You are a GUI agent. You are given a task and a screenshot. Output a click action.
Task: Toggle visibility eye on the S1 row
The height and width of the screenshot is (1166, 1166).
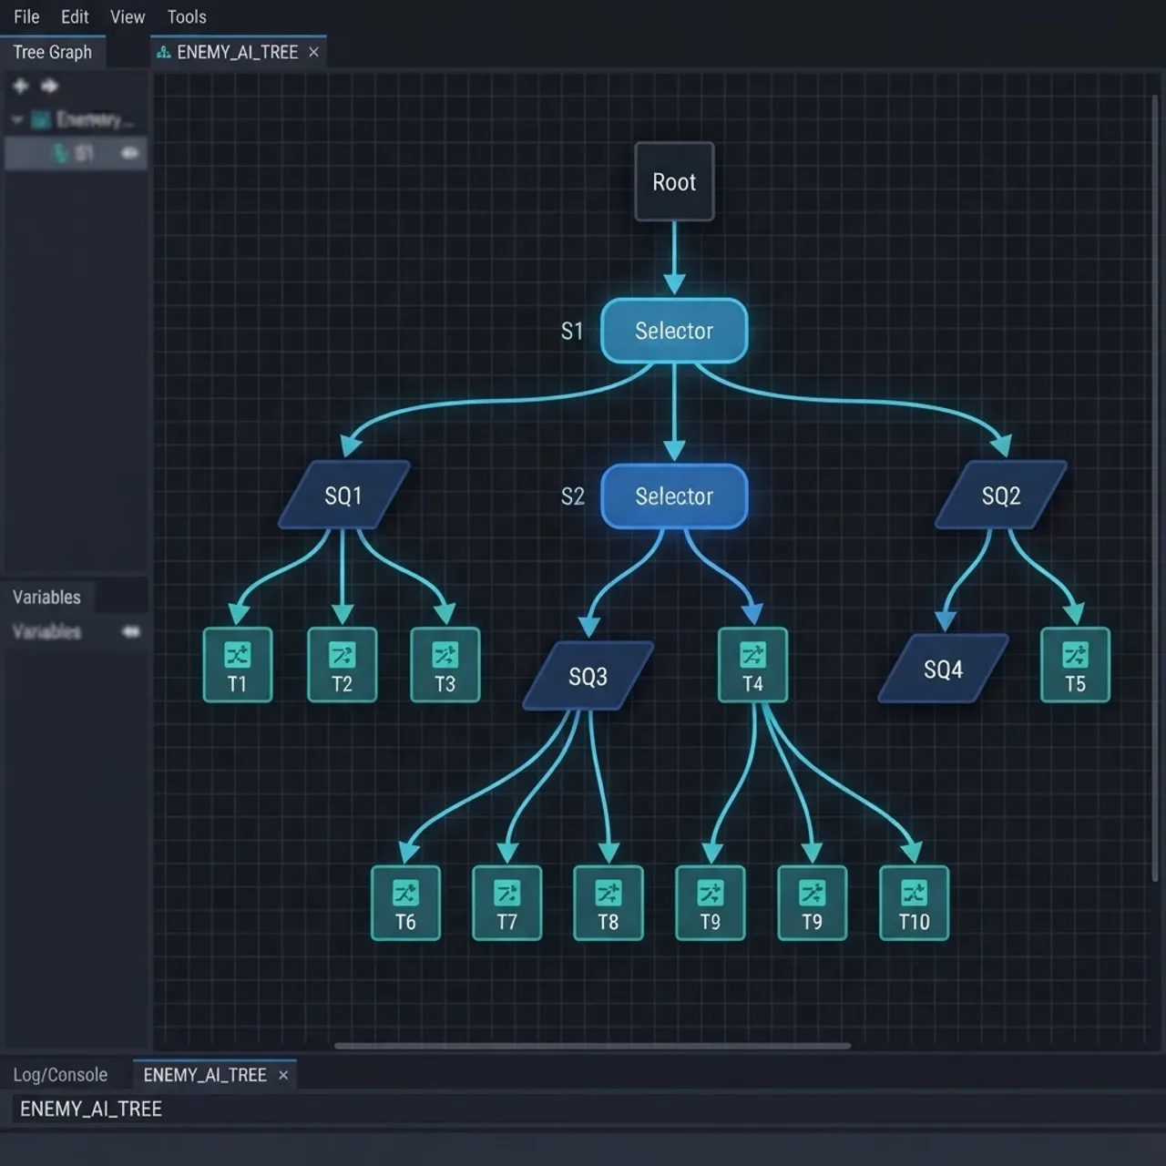[x=129, y=153]
